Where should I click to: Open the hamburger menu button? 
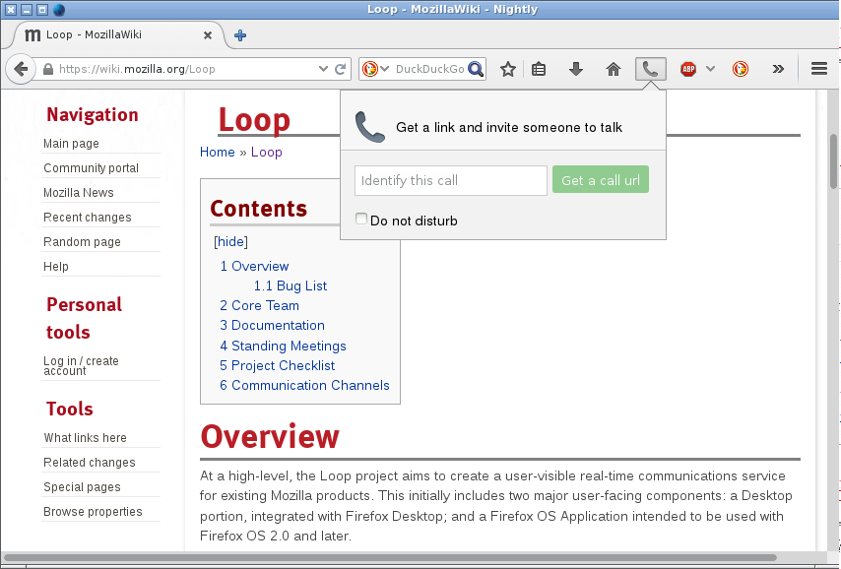coord(819,69)
